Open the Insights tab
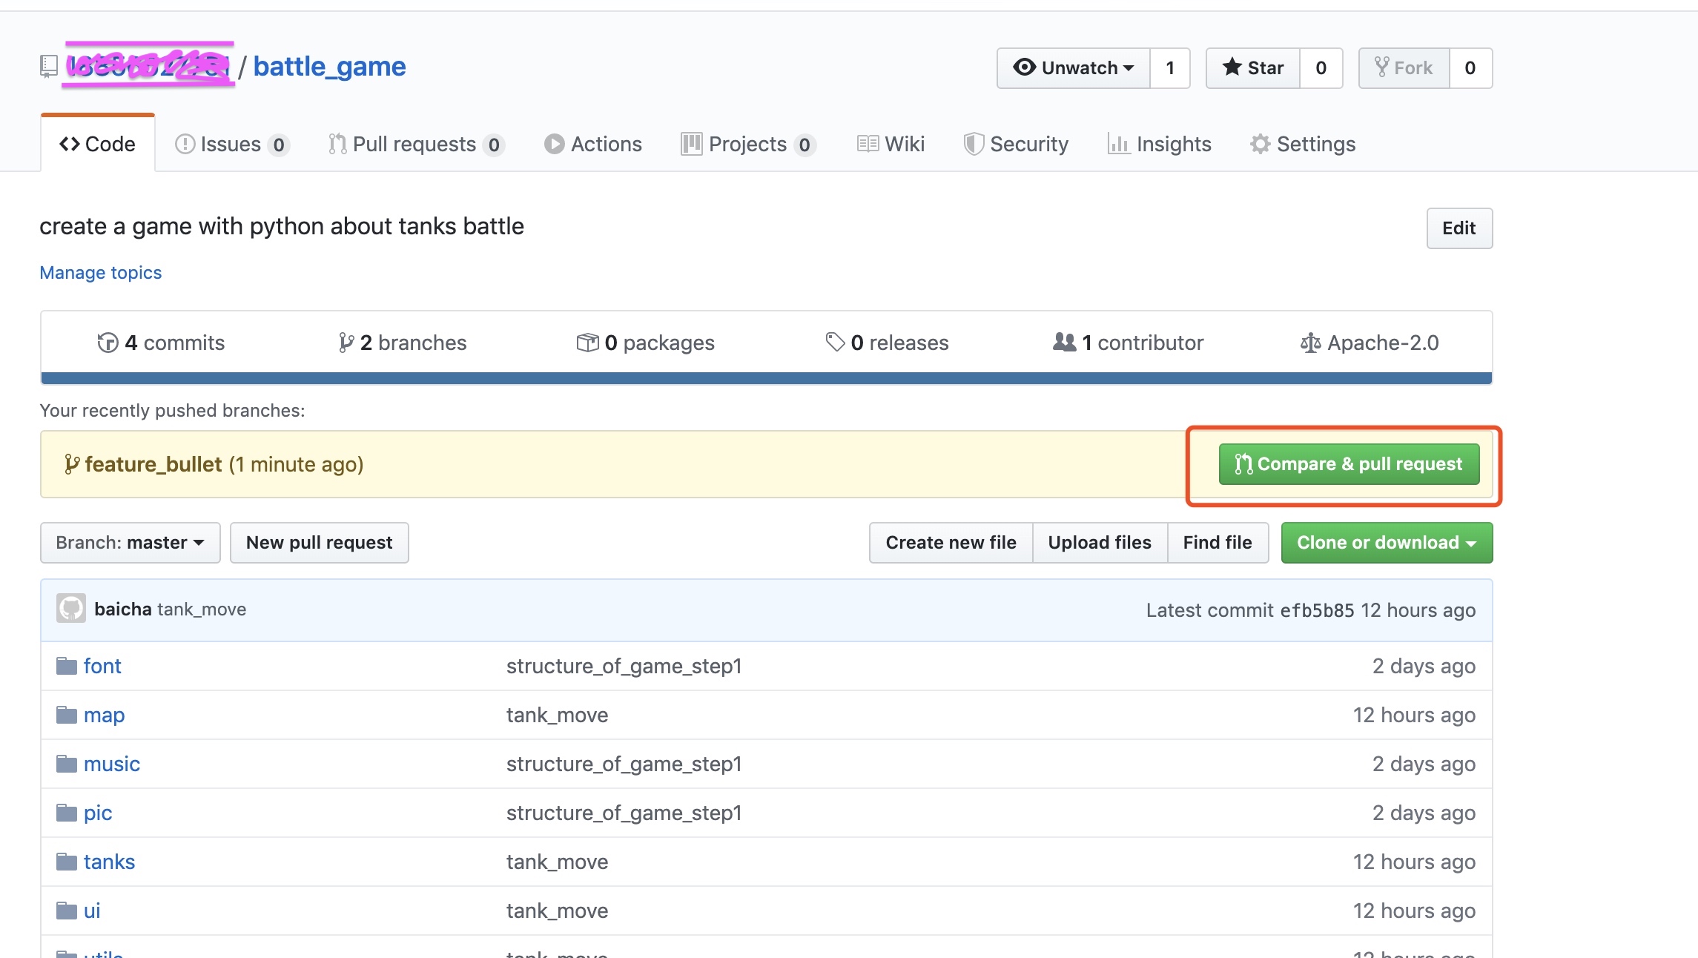The height and width of the screenshot is (958, 1698). tap(1160, 144)
